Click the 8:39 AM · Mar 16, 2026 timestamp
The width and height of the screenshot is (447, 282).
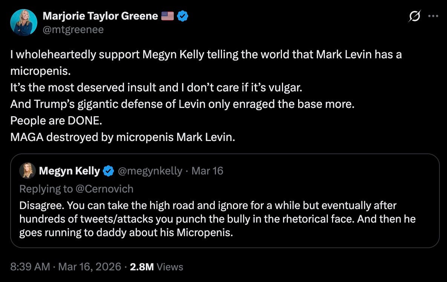[66, 267]
